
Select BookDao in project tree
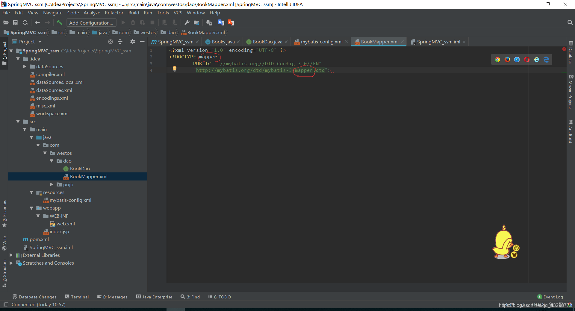point(80,169)
